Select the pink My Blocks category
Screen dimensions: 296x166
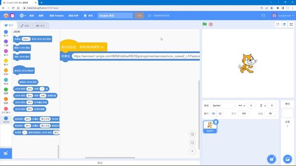pos(6,110)
